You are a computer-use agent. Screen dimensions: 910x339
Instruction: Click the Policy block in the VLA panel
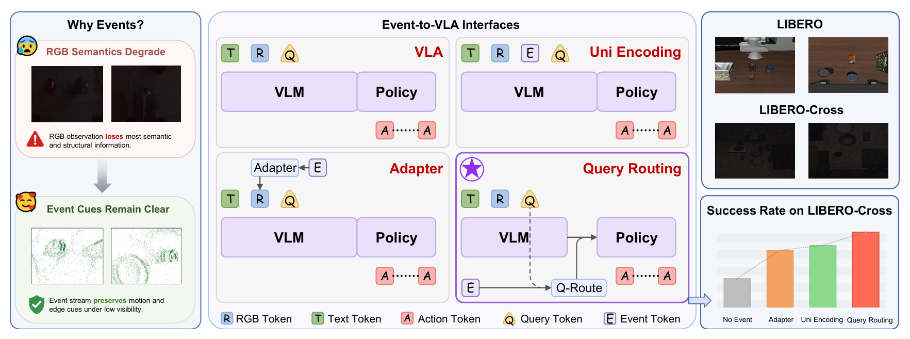(396, 92)
